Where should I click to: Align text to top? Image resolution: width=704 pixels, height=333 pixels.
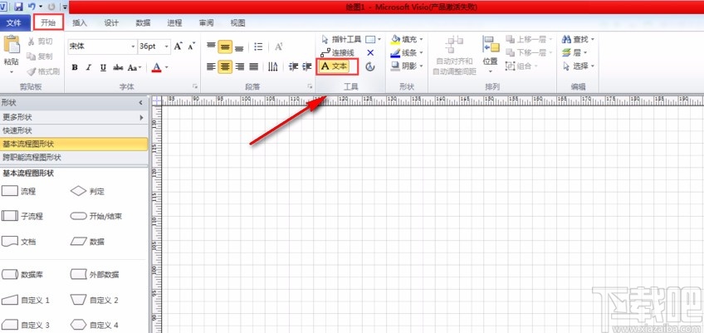click(x=211, y=47)
